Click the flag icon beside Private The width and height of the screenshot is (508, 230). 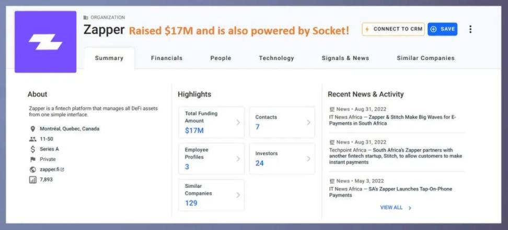(x=32, y=160)
